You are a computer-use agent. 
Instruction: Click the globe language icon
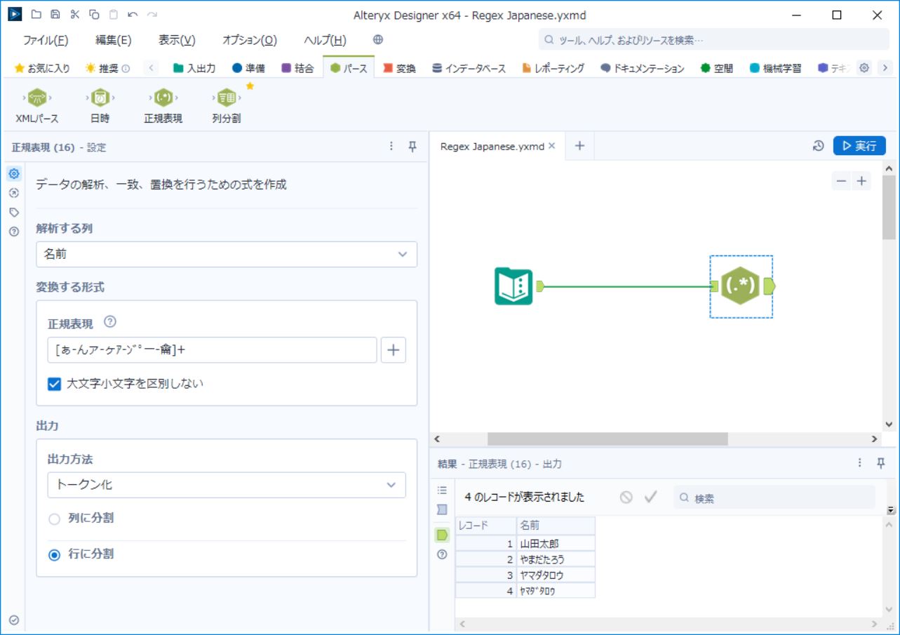coord(377,40)
